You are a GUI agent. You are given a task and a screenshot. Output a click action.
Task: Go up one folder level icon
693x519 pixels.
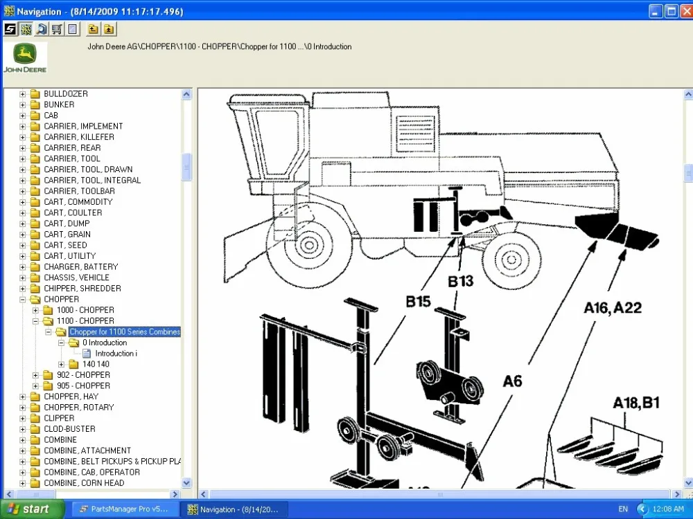click(93, 30)
